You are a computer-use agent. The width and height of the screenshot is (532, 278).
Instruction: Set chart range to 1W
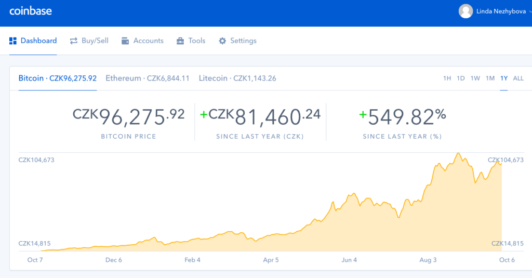coord(475,78)
